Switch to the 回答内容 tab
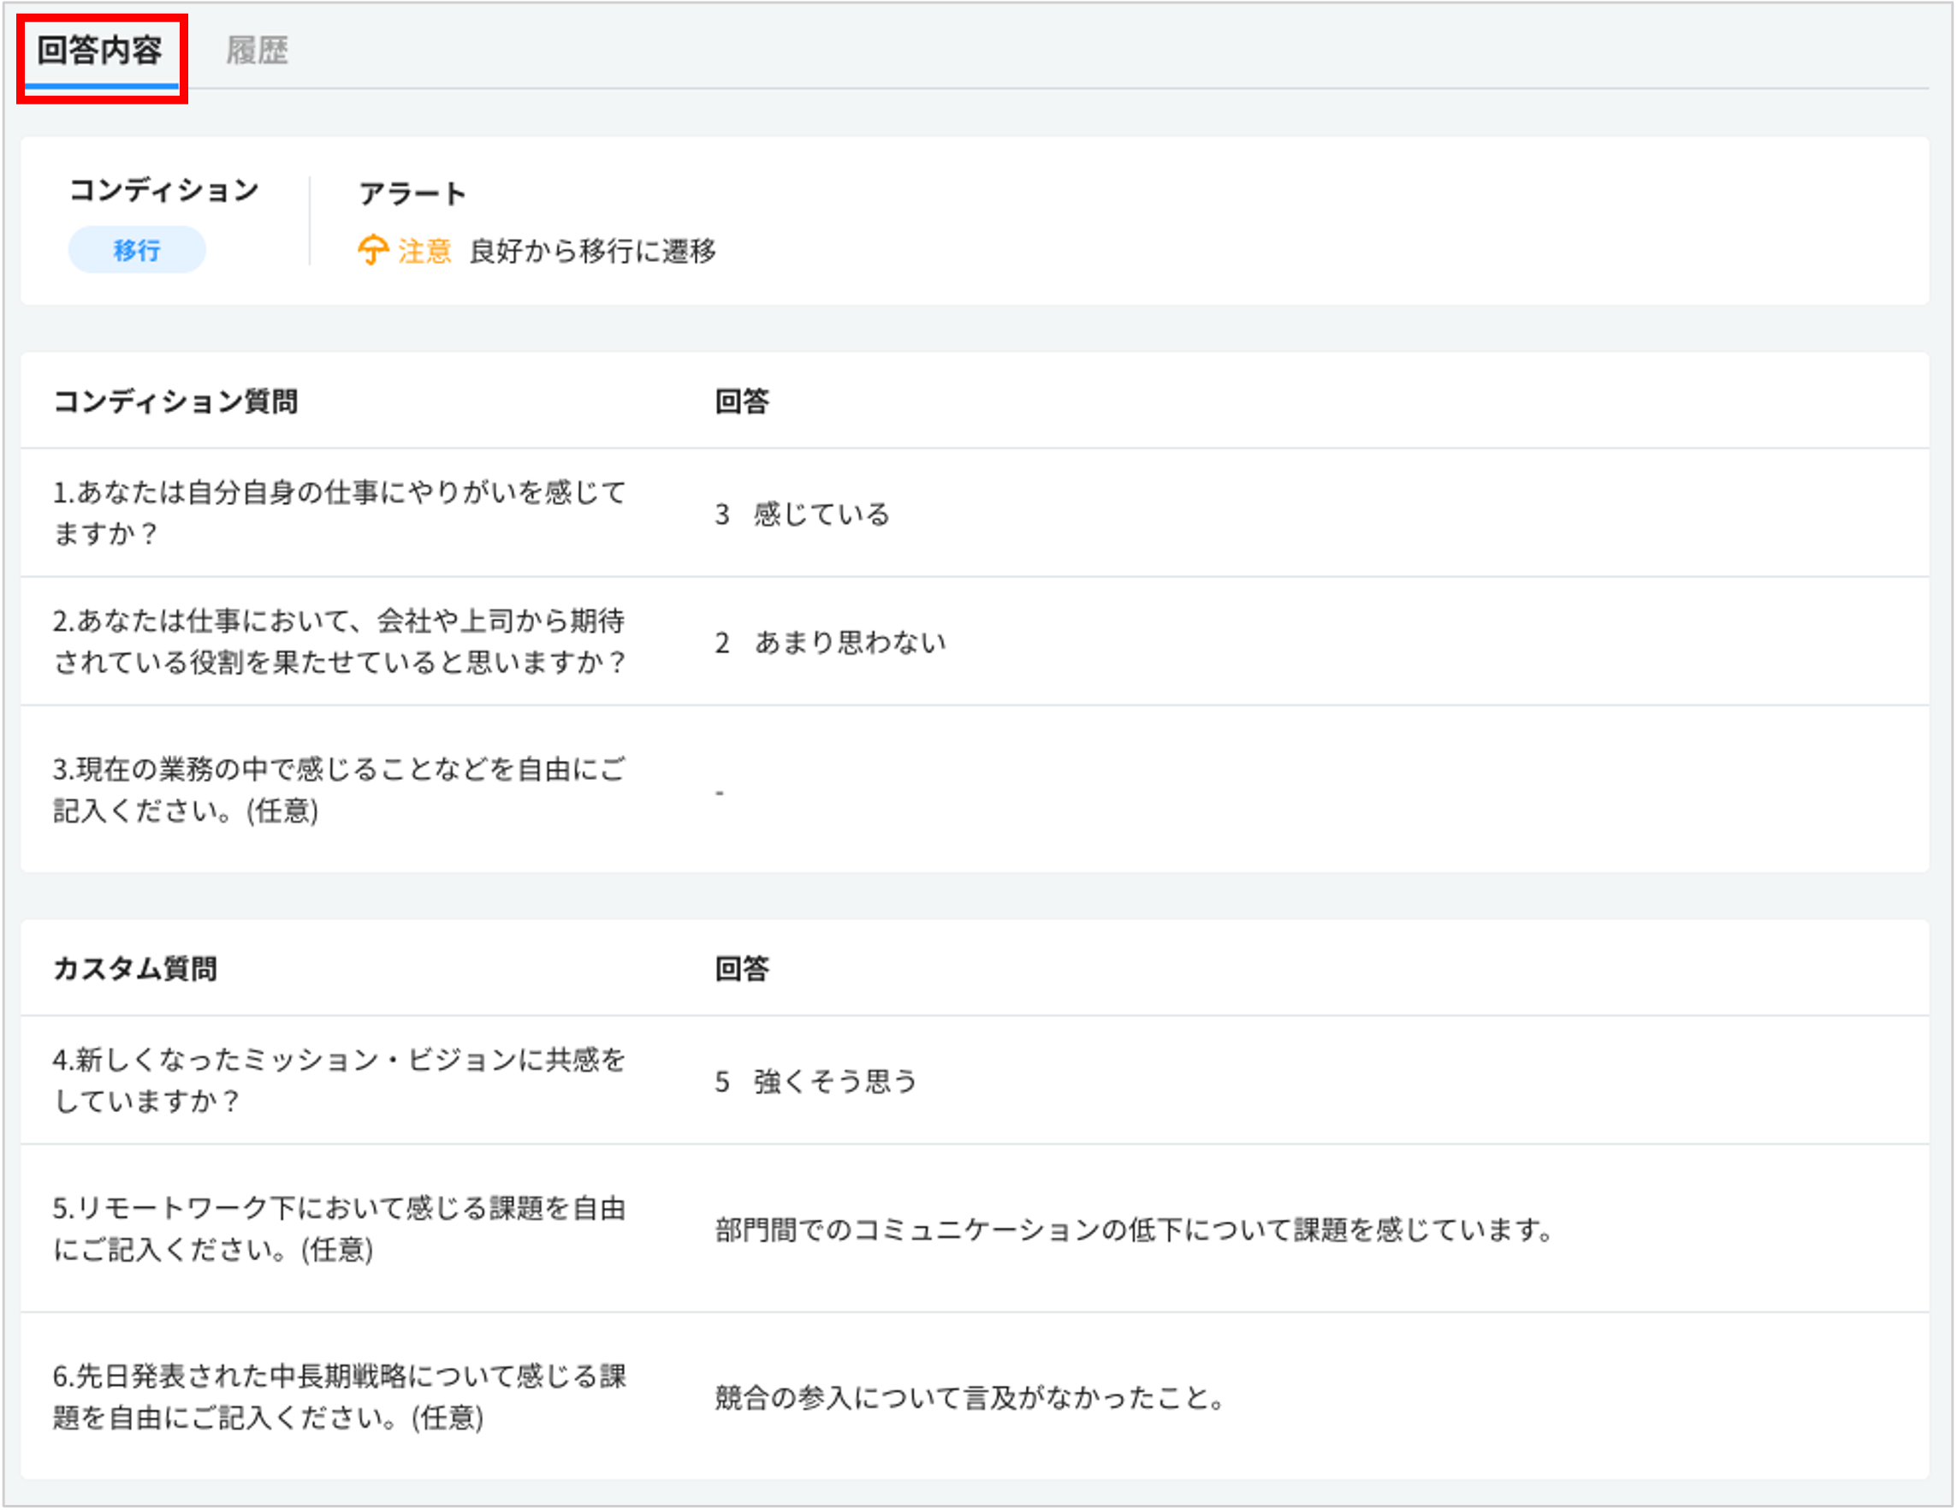 (99, 51)
